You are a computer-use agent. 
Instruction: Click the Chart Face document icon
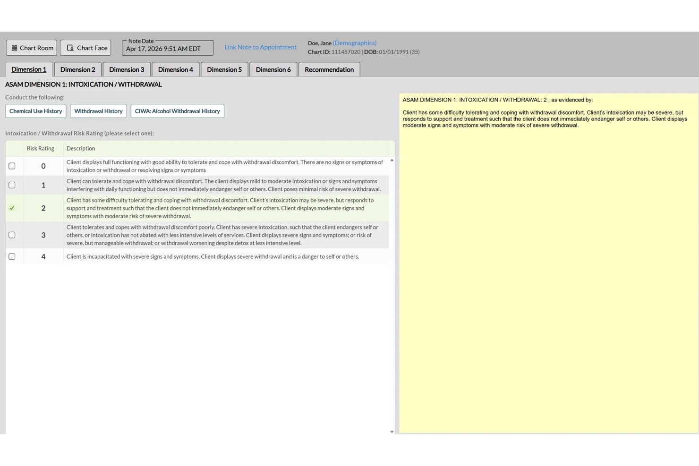[x=70, y=48]
